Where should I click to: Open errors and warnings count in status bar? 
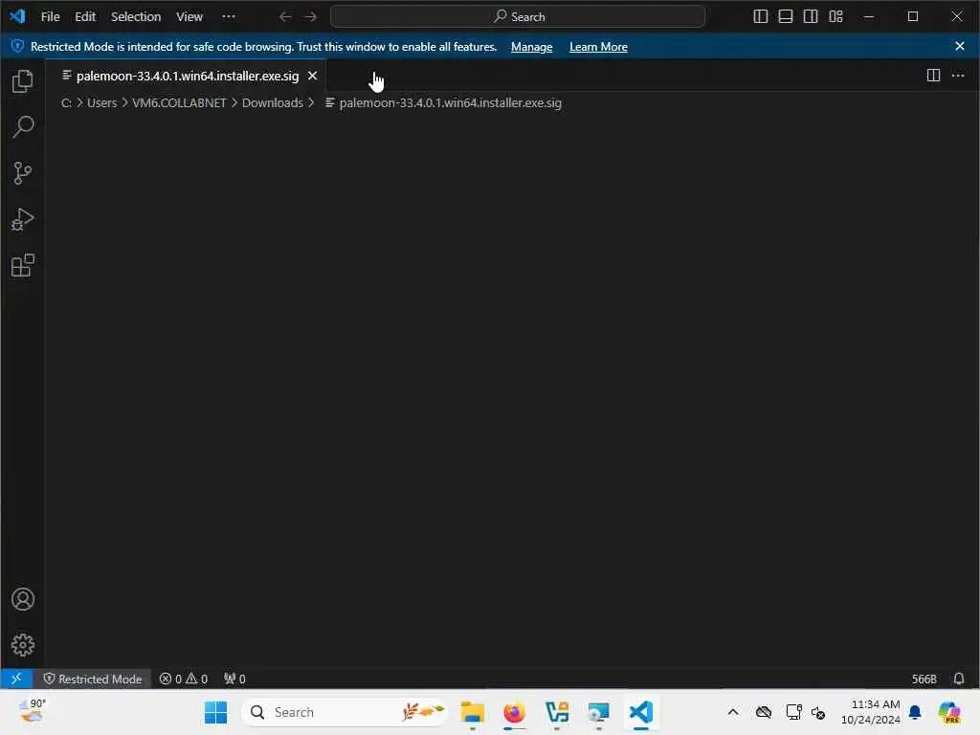click(x=184, y=679)
